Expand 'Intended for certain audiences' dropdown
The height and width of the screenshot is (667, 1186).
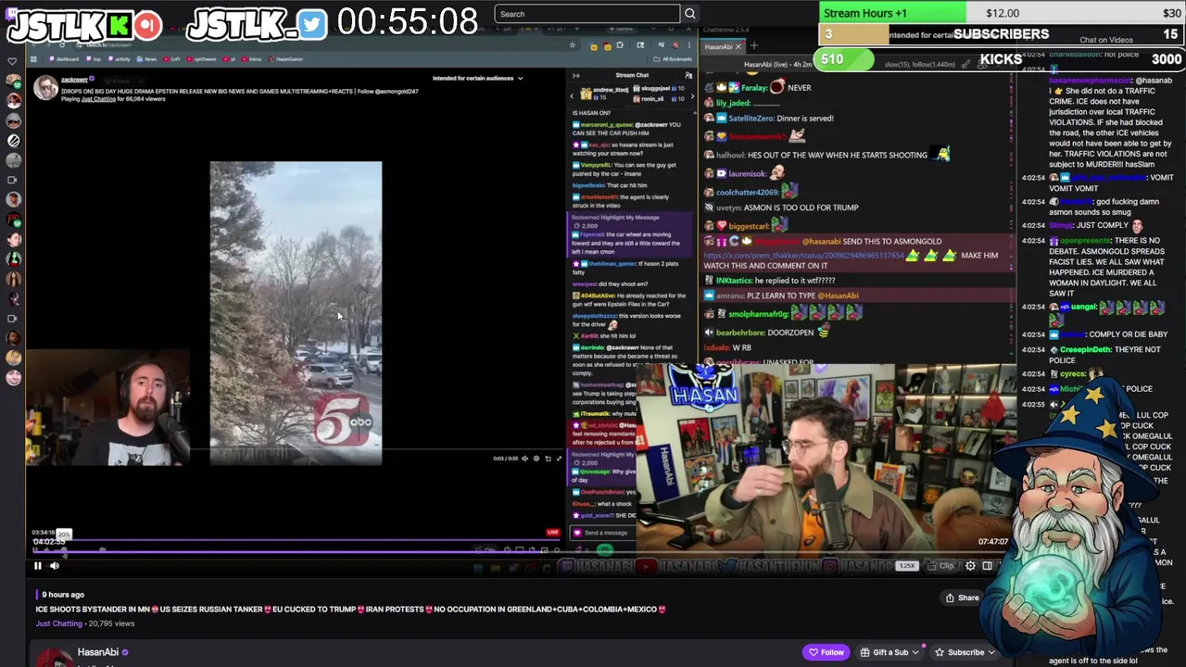520,78
